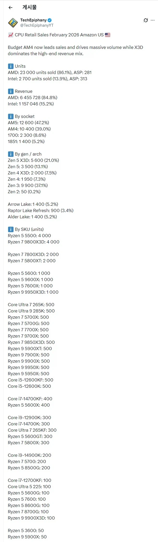The image size is (158, 542).
Task: Click the US flag emoji
Action: [108, 35]
